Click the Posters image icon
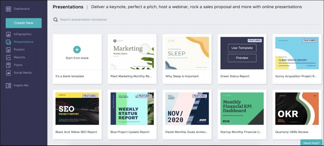Image resolution: width=324 pixels, height=146 pixels. [x=8, y=49]
